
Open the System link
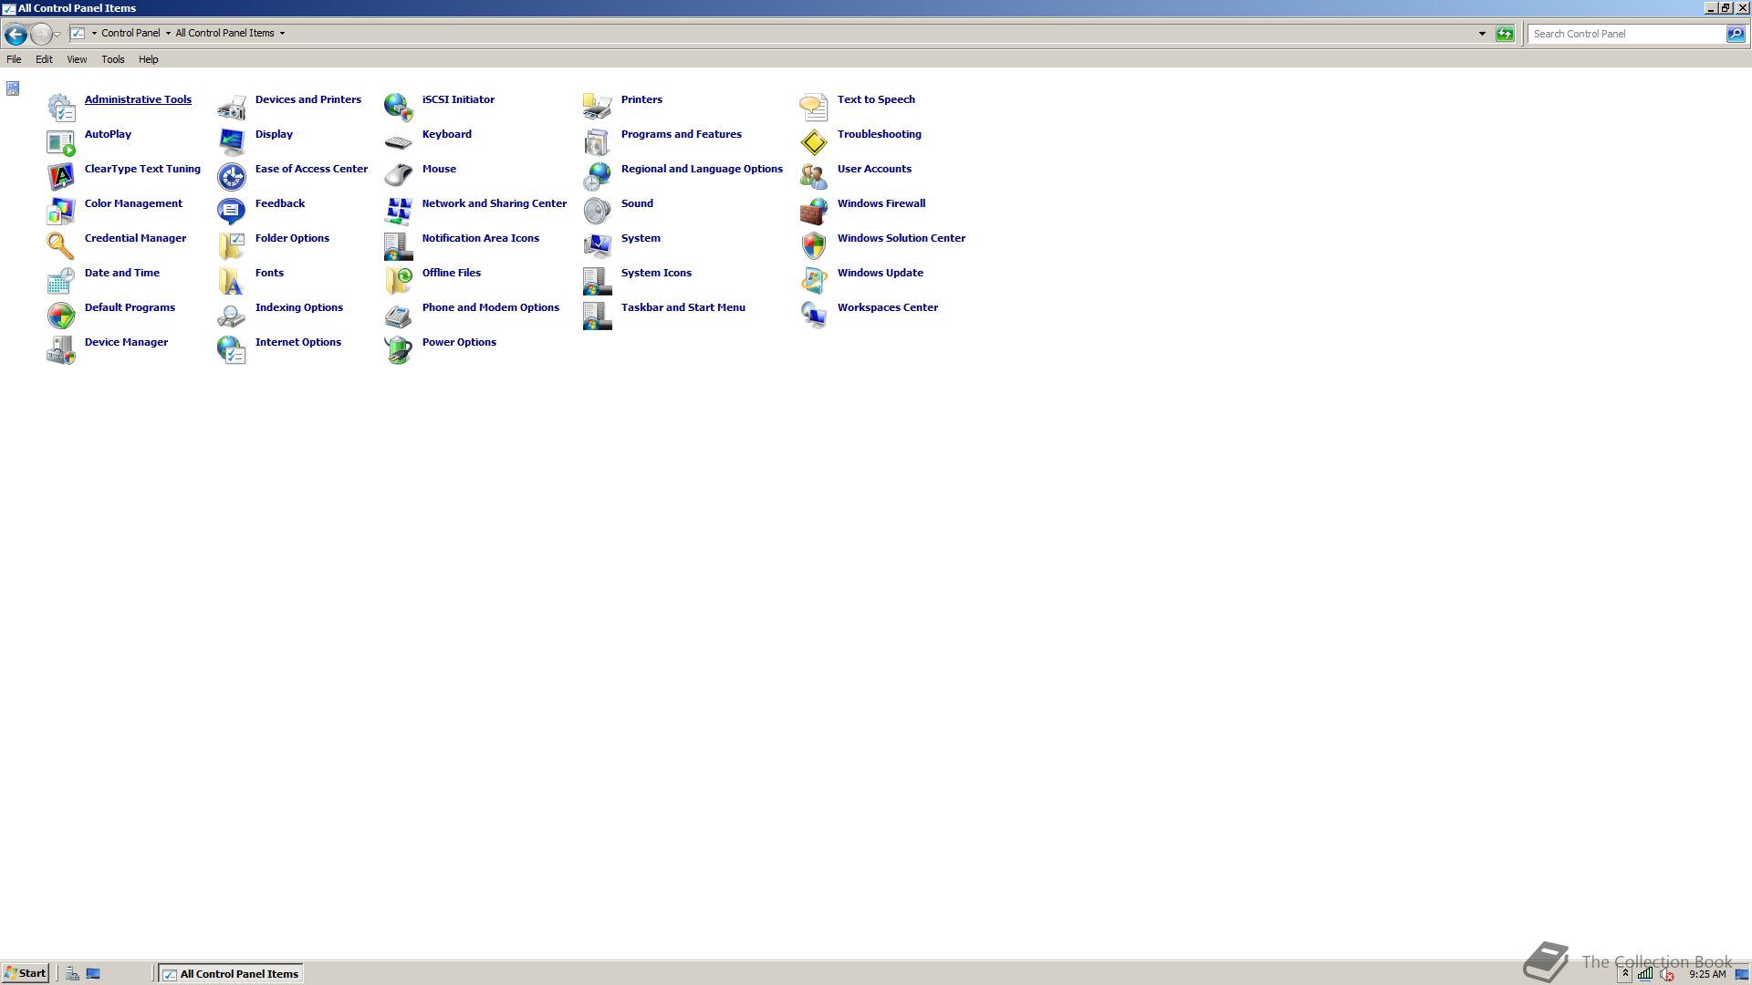point(641,238)
